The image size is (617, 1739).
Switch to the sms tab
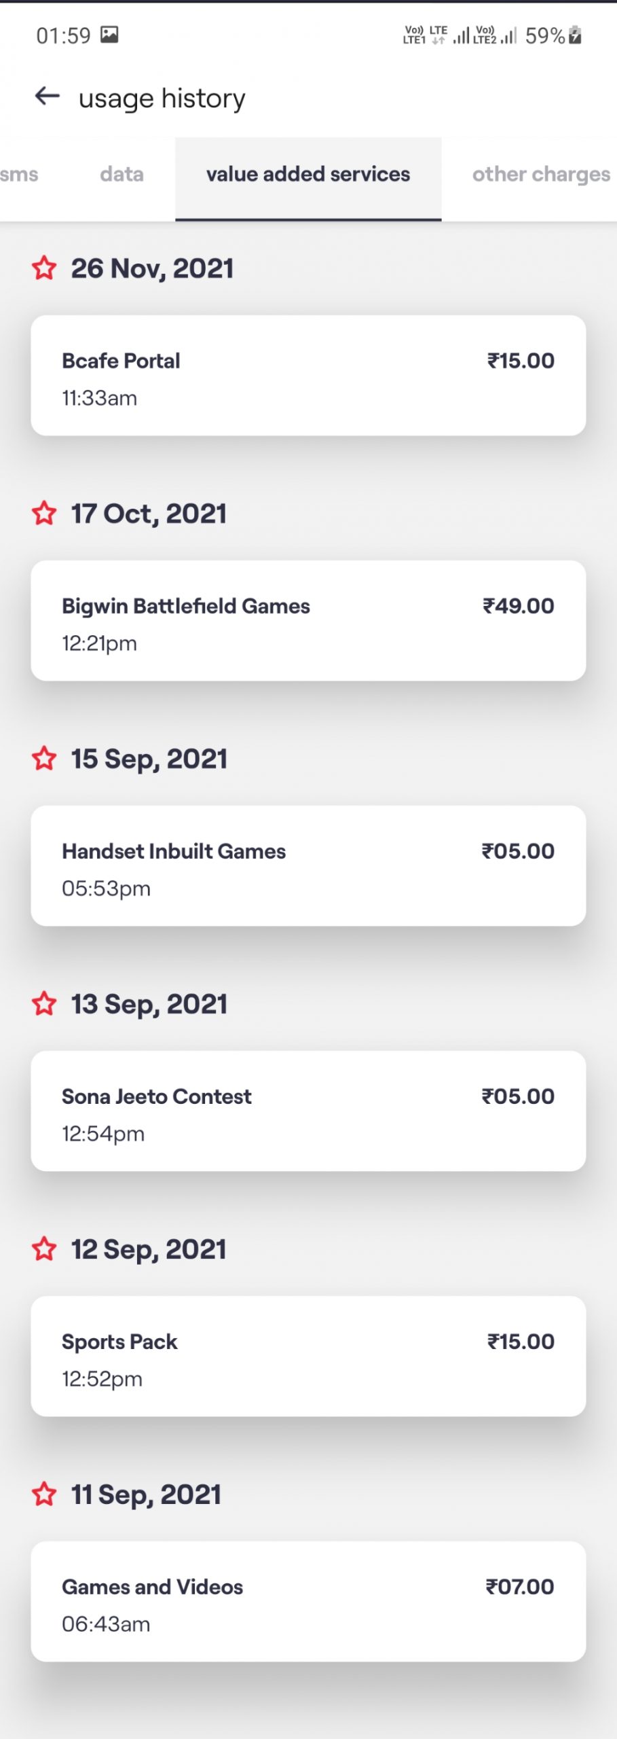(19, 175)
